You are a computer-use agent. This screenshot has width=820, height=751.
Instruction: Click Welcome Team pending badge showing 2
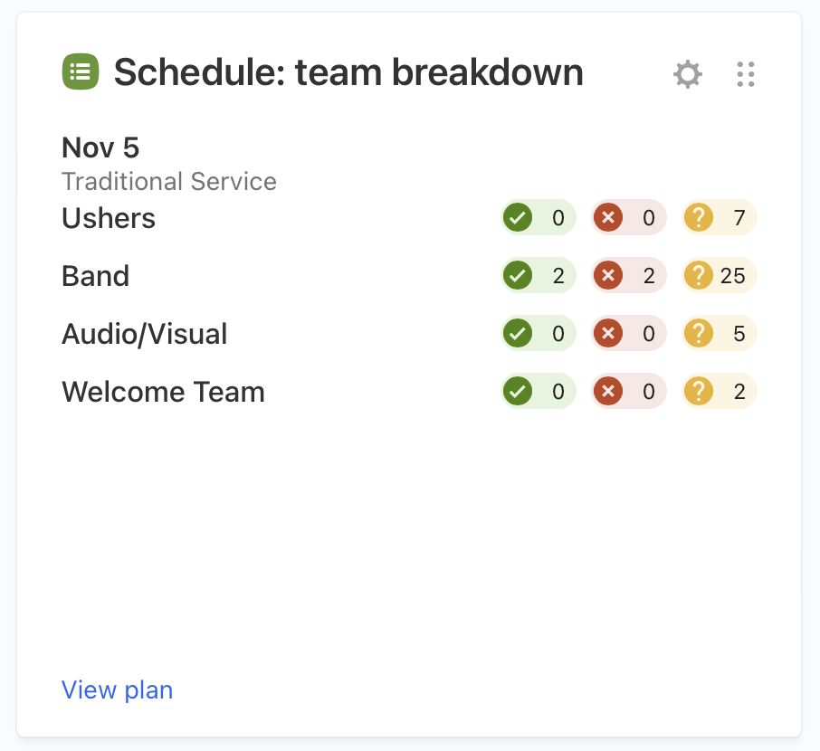tap(720, 392)
